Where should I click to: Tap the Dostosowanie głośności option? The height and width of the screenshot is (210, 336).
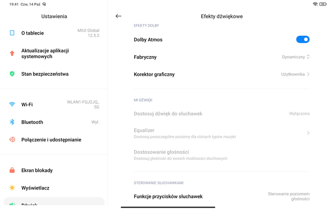coord(222,155)
